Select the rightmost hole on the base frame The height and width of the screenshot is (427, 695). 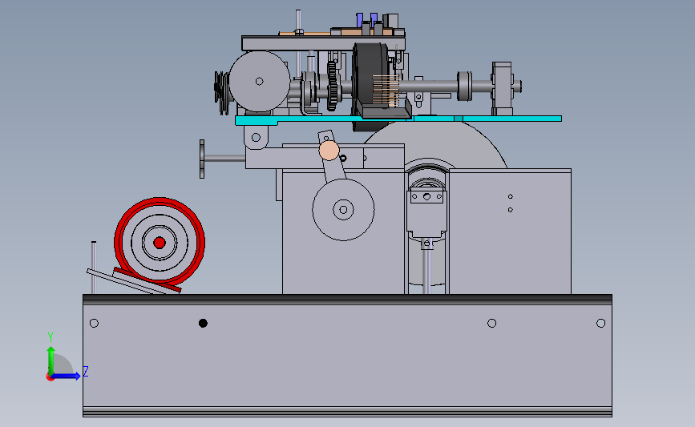[600, 324]
